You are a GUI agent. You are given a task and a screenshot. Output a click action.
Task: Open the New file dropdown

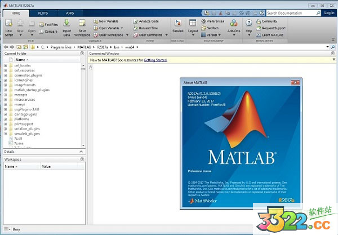[20, 28]
